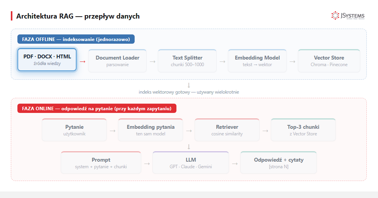Select the Odpowiedź + cytaty box

click(279, 162)
